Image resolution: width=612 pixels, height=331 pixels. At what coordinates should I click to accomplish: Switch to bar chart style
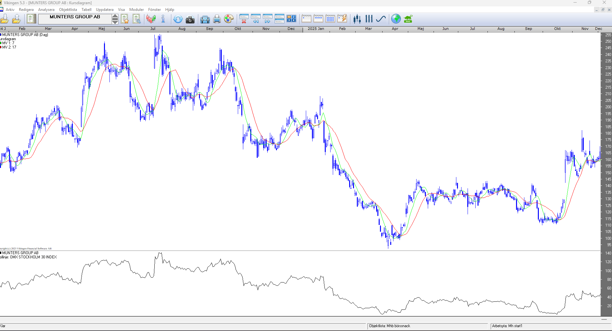tap(369, 19)
